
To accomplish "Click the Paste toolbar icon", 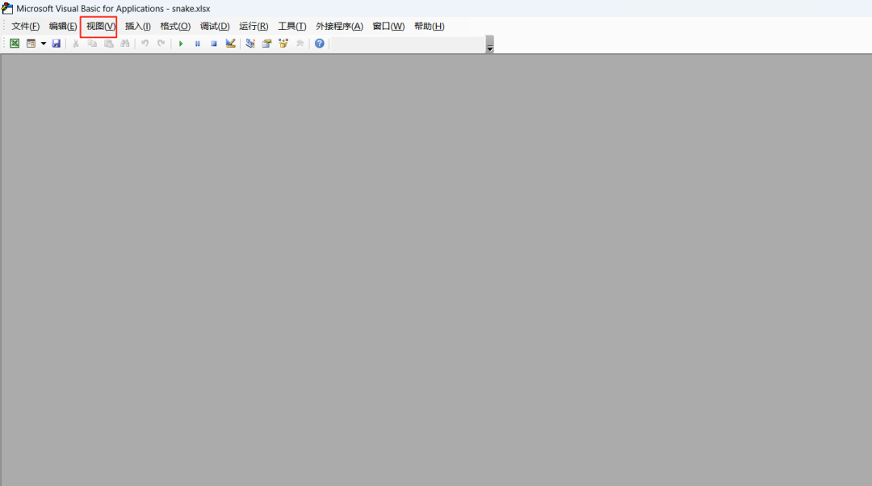I will (109, 44).
